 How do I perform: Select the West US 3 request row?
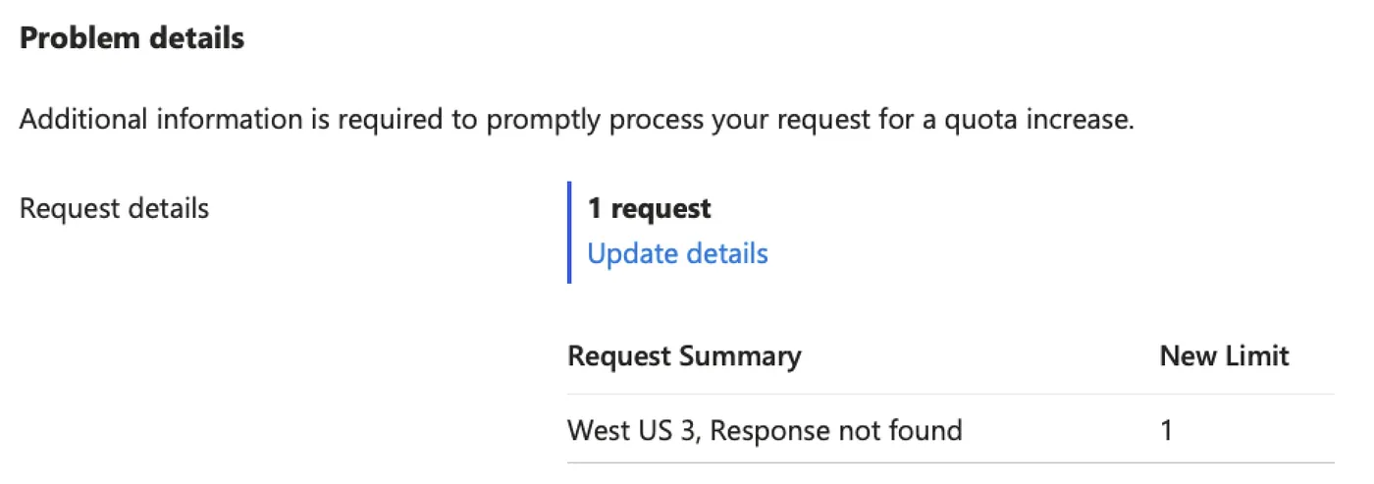(950, 430)
